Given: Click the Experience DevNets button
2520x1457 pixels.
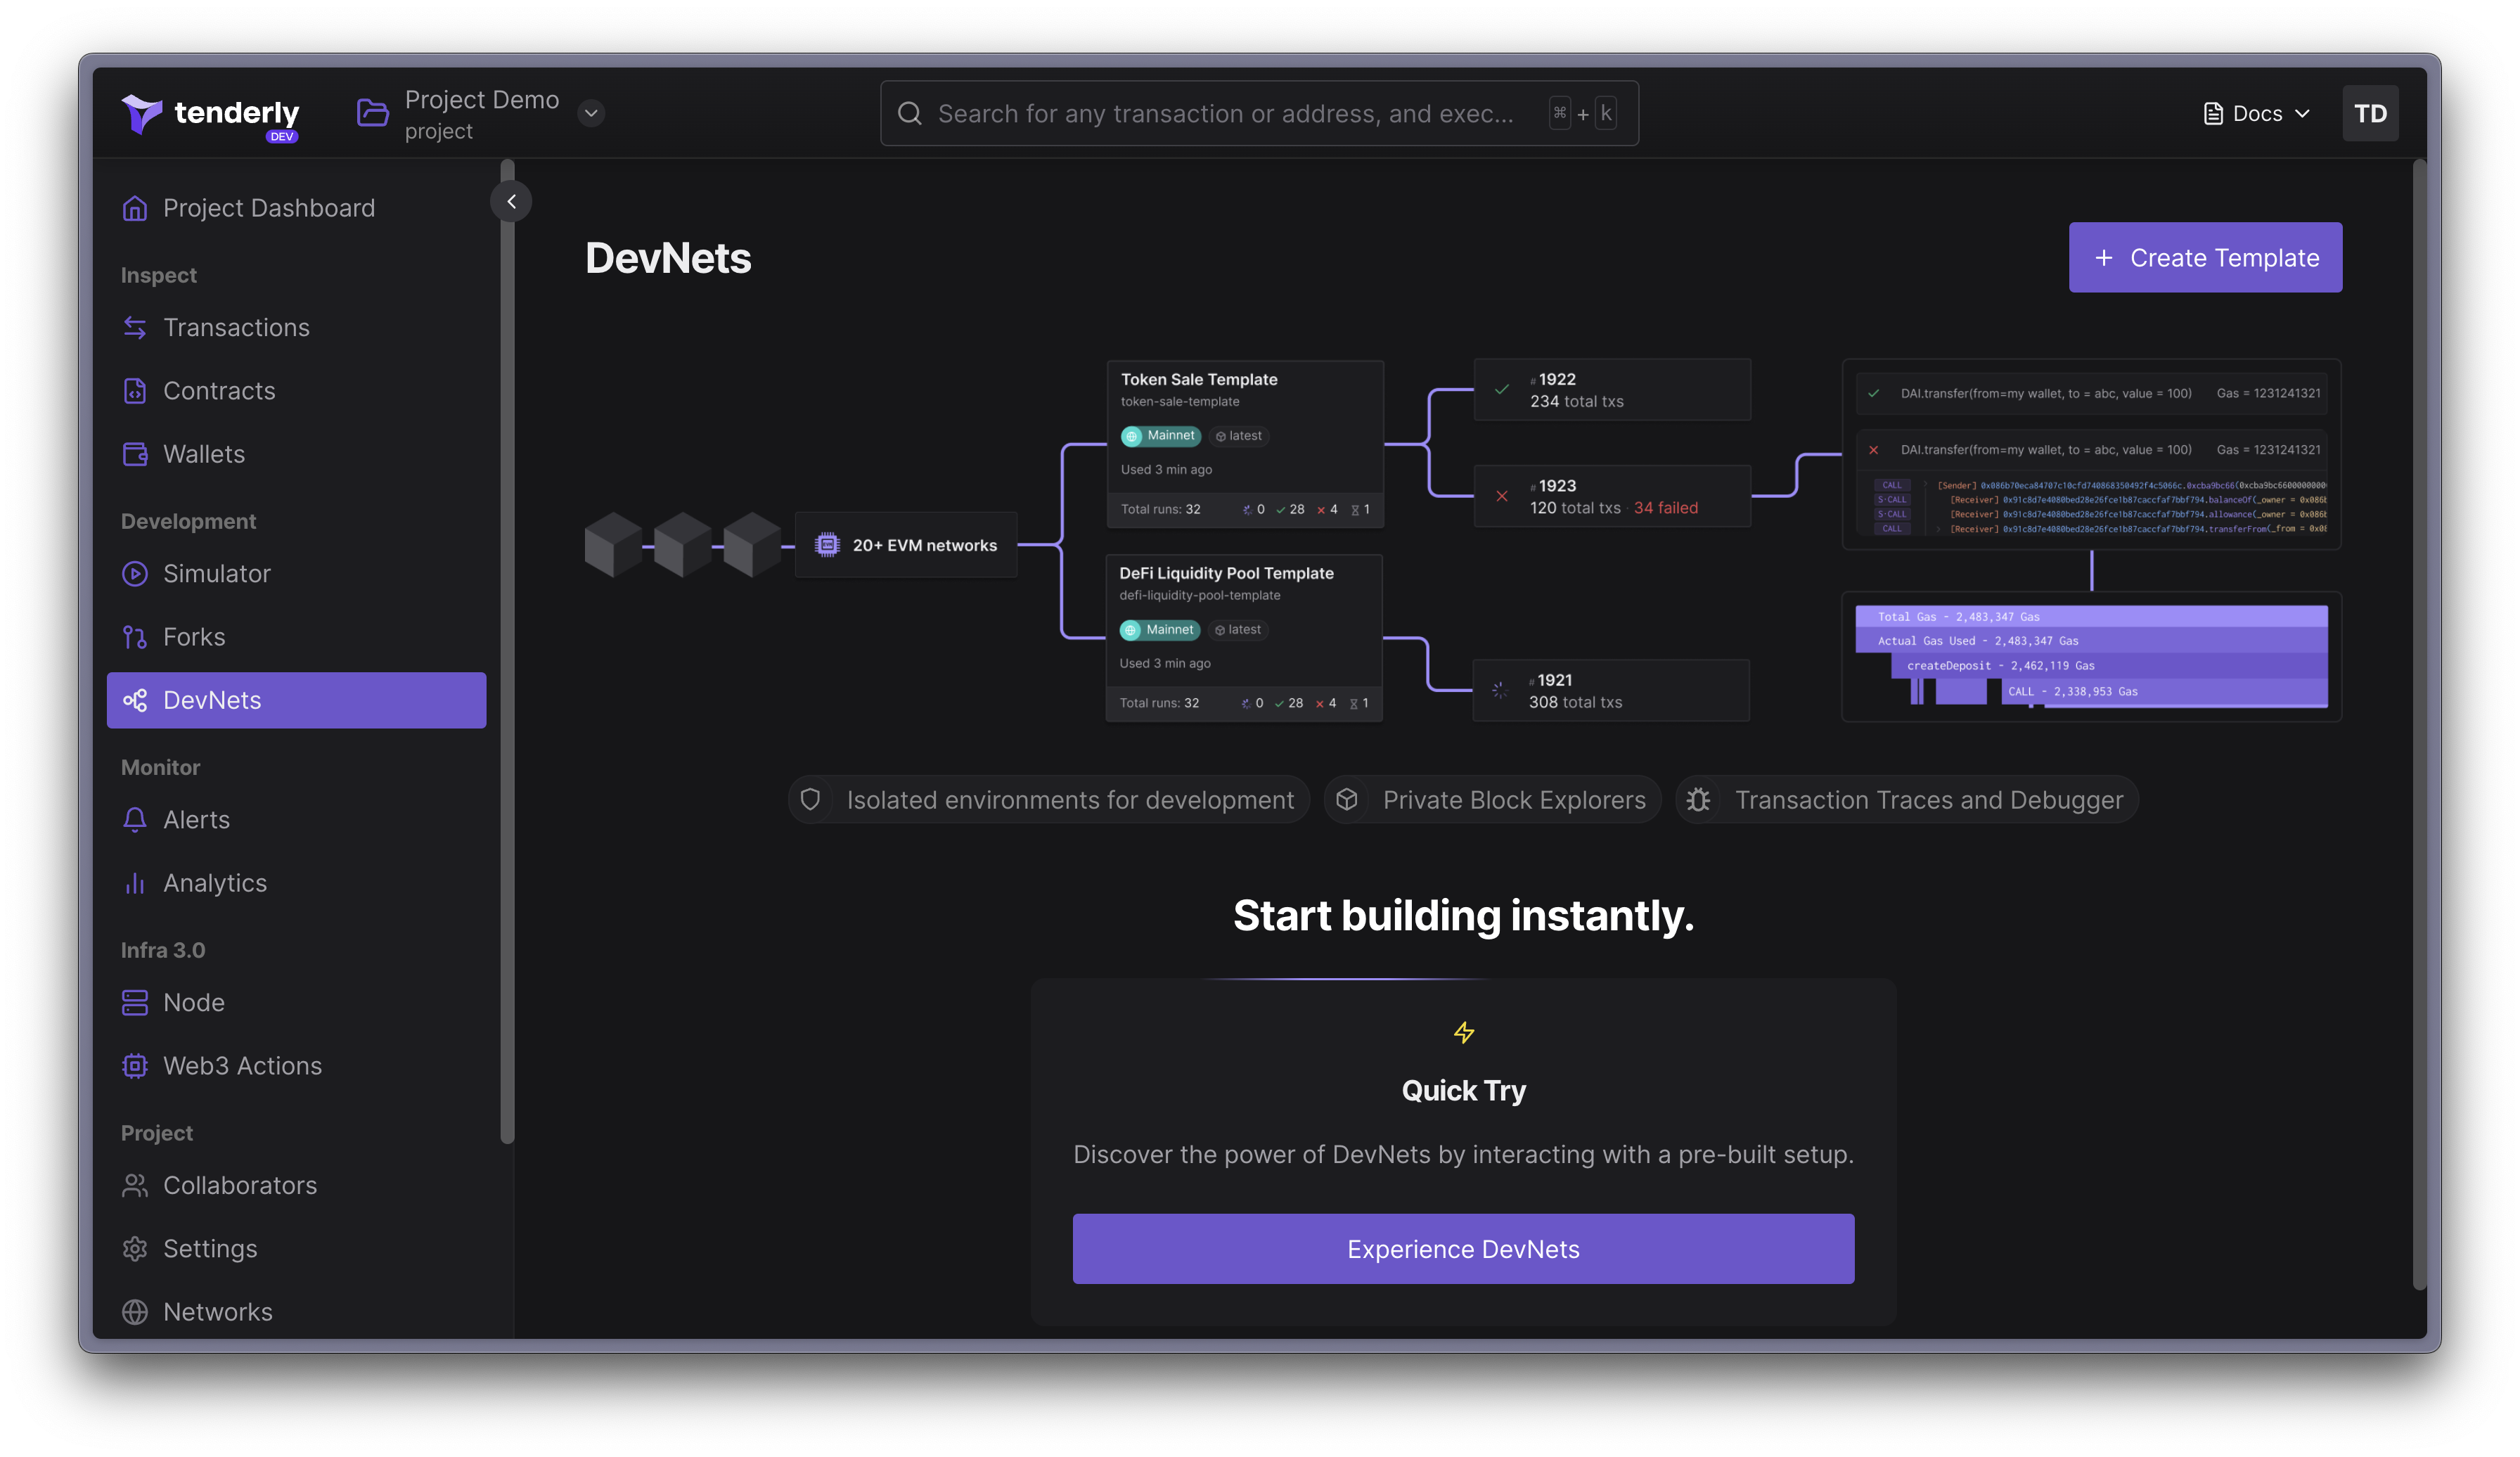Looking at the screenshot, I should [1464, 1249].
